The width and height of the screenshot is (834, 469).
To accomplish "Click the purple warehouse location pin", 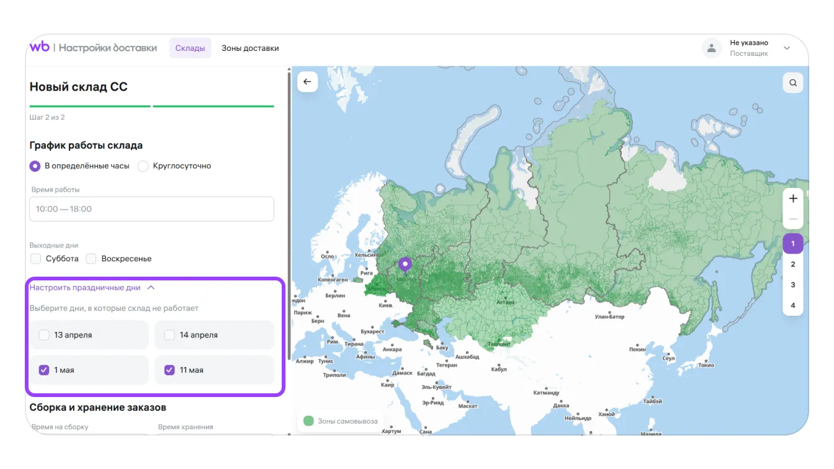I will click(405, 265).
